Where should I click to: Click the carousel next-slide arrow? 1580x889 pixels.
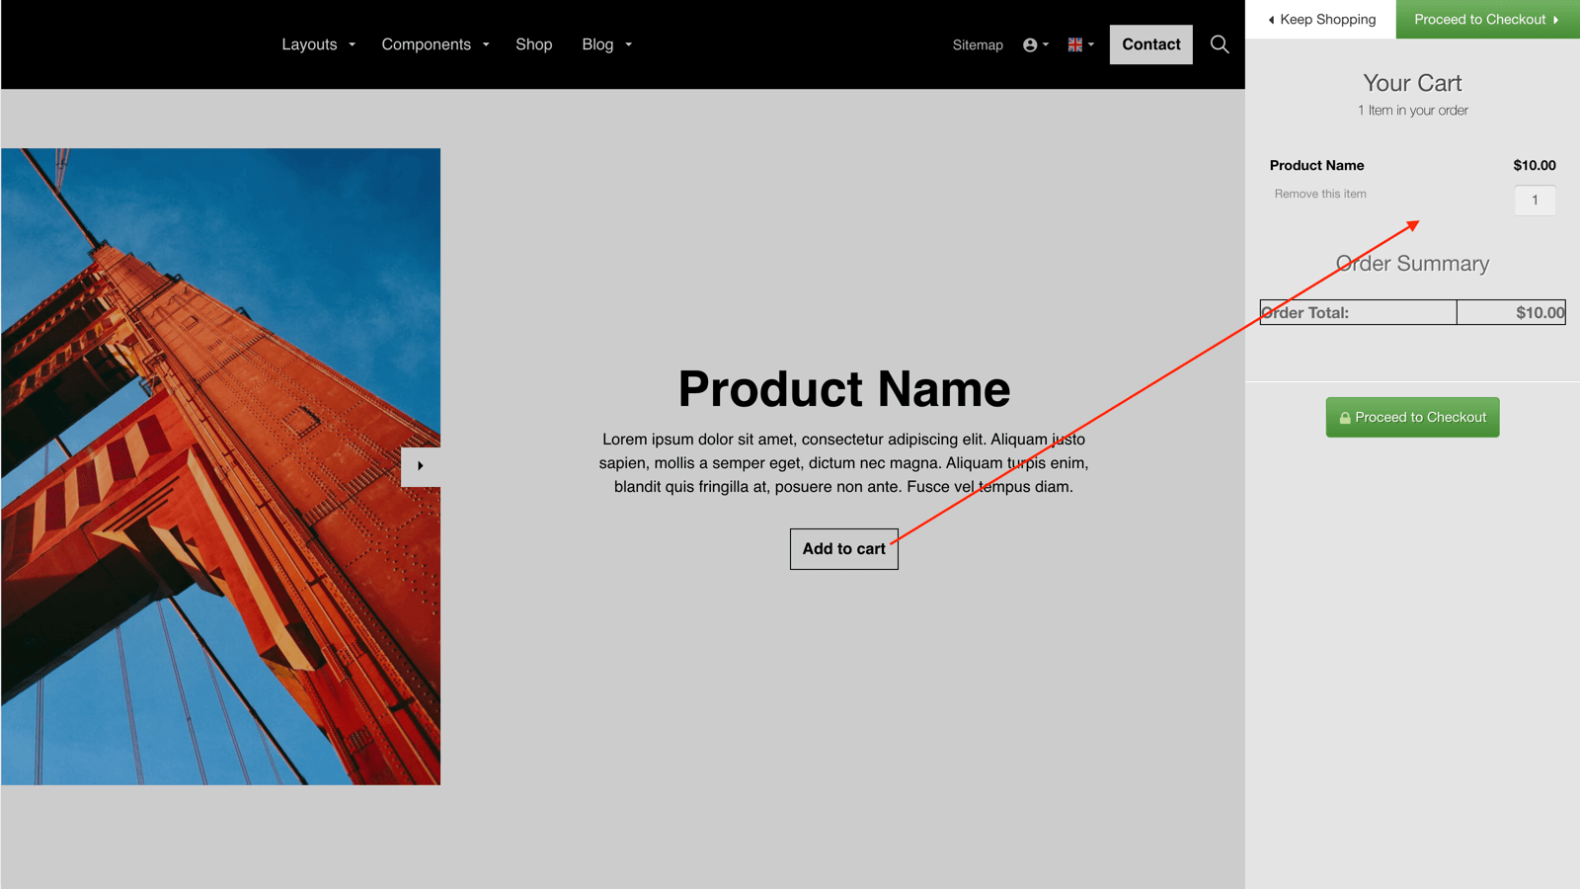coord(420,466)
